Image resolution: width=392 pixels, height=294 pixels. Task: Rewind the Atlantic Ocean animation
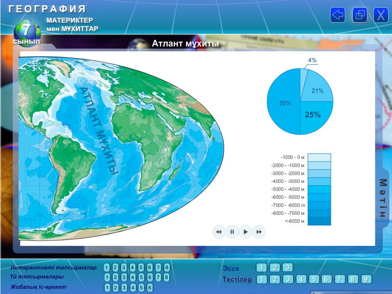pos(219,232)
